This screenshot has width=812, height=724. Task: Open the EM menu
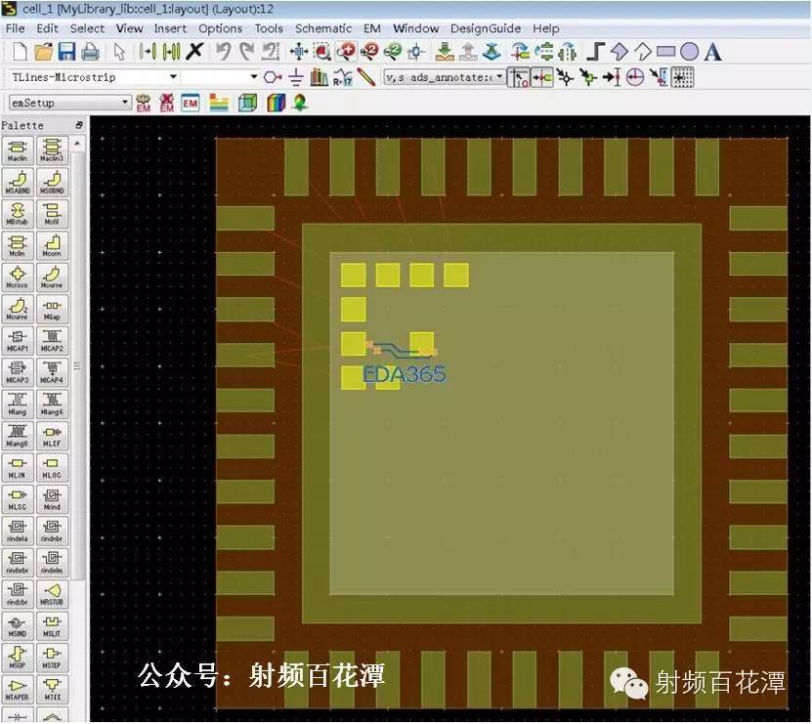click(x=372, y=28)
